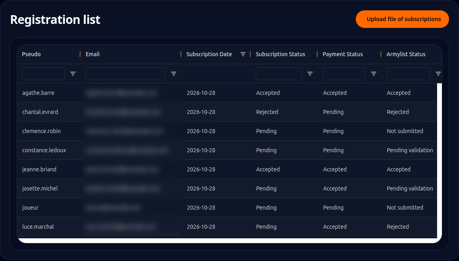Click Not submitted armylist status of joueur
This screenshot has width=459, height=261.
(405, 208)
